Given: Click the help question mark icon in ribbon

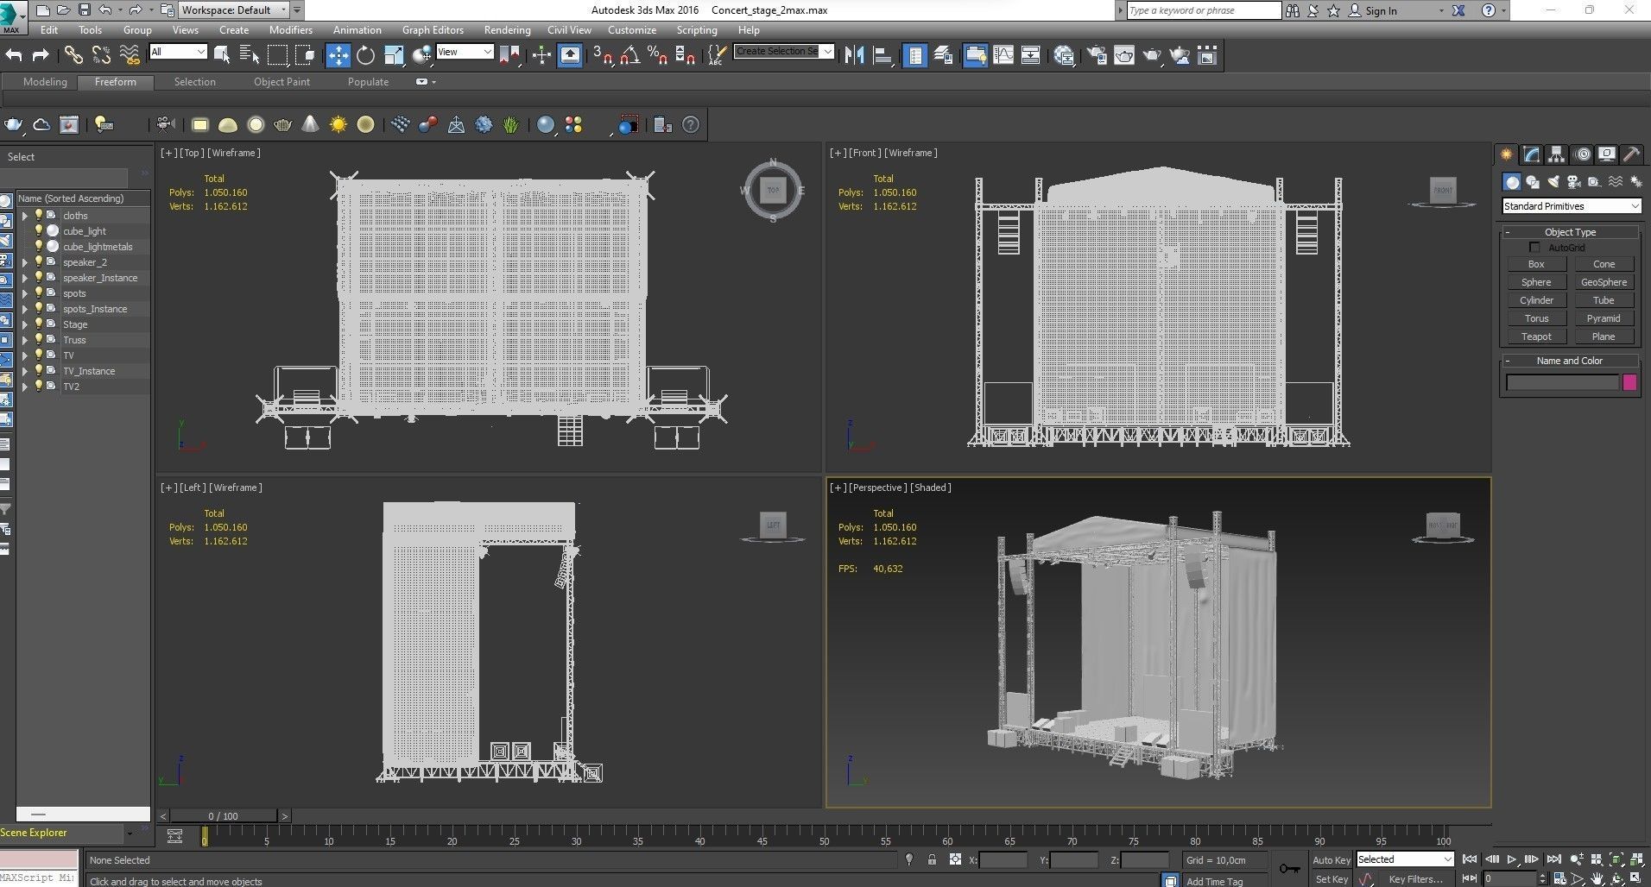Looking at the screenshot, I should [691, 125].
